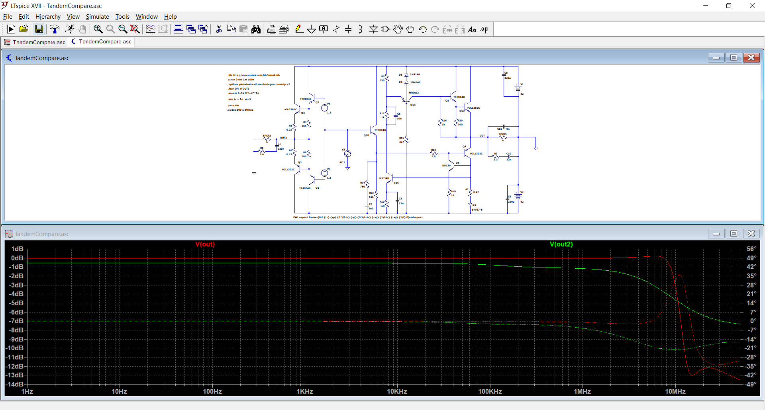Open the Control Panel hammer icon
The height and width of the screenshot is (410, 765).
tap(54, 29)
